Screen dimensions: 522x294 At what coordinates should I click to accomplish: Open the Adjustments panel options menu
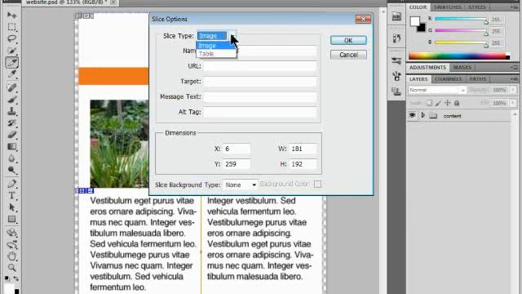[x=515, y=67]
